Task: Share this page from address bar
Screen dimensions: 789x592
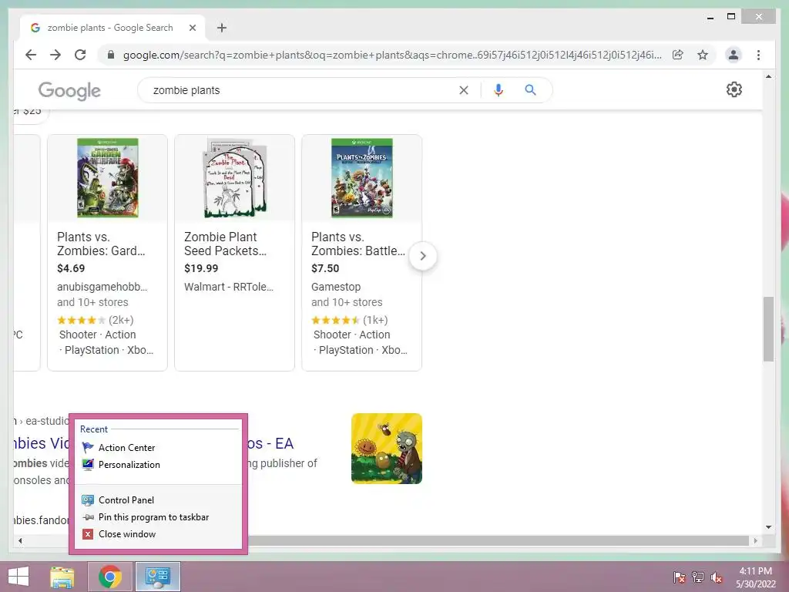Action: click(x=678, y=55)
